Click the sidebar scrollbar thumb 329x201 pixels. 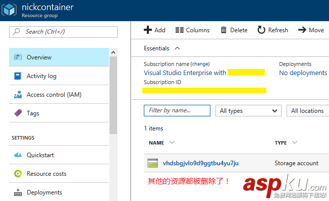pos(114,95)
